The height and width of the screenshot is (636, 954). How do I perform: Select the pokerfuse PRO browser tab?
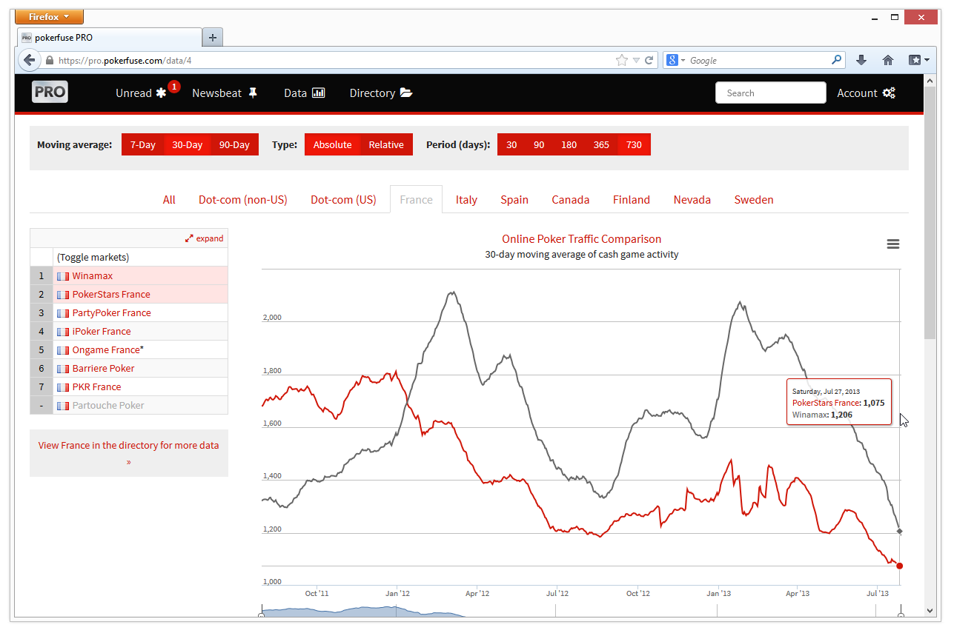[109, 37]
